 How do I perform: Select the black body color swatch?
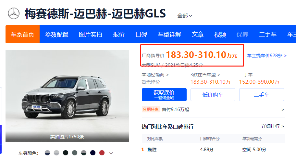[66, 153]
